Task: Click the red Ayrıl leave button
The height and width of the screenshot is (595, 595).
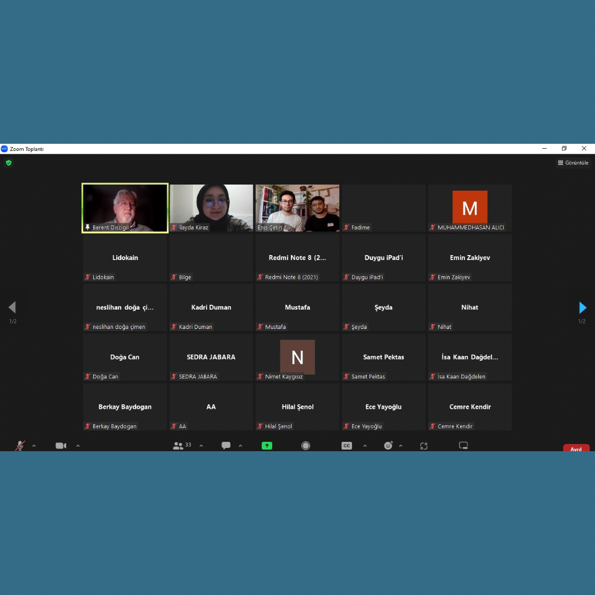Action: coord(576,448)
